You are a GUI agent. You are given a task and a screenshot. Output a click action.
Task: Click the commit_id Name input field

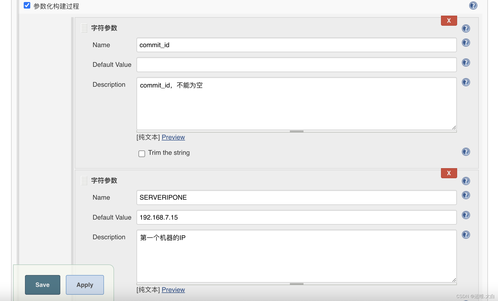click(297, 45)
